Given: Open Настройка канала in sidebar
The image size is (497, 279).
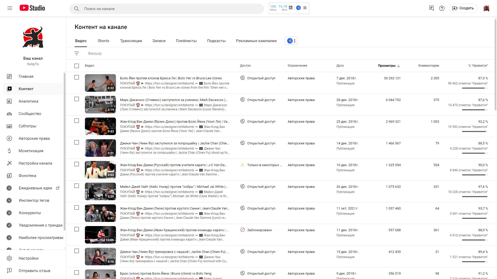Looking at the screenshot, I should [x=33, y=163].
